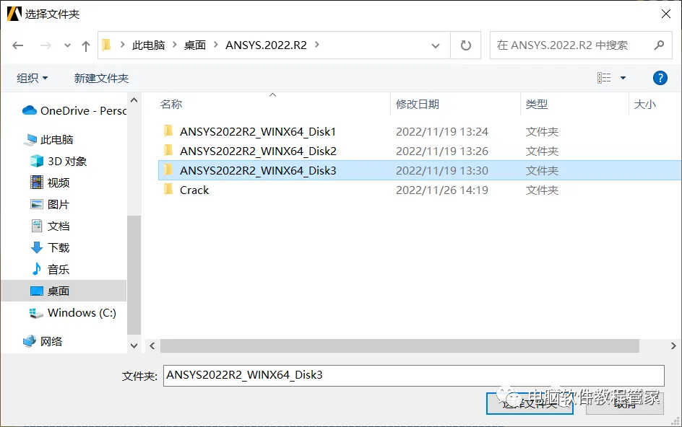682x427 pixels.
Task: Click the horizontal scrollbar thumb
Action: [x=400, y=345]
